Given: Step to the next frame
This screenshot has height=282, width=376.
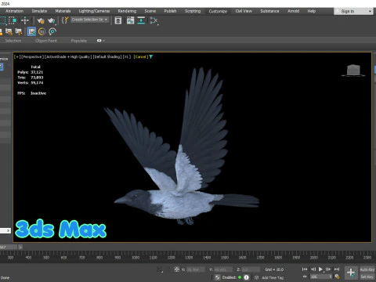Looking at the screenshot, I should pos(328,269).
